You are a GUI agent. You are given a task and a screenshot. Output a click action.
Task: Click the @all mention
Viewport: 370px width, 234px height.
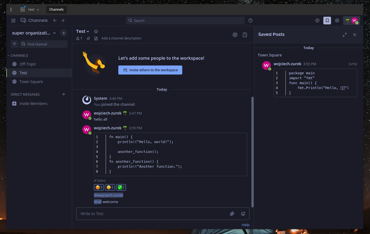point(98,202)
